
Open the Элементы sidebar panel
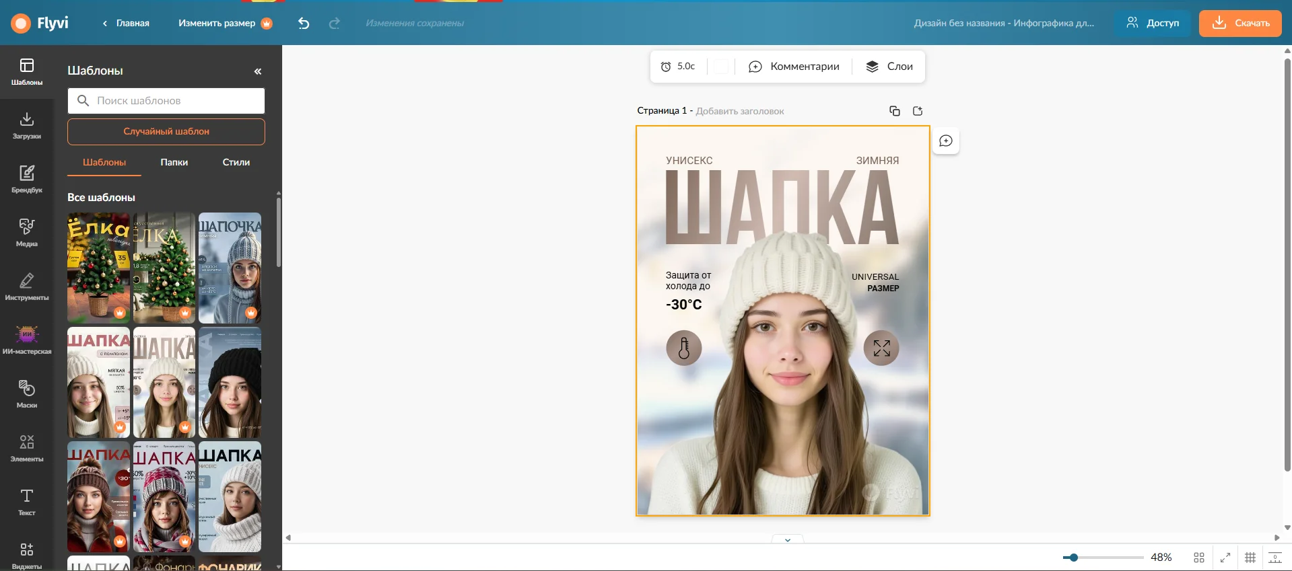click(27, 448)
